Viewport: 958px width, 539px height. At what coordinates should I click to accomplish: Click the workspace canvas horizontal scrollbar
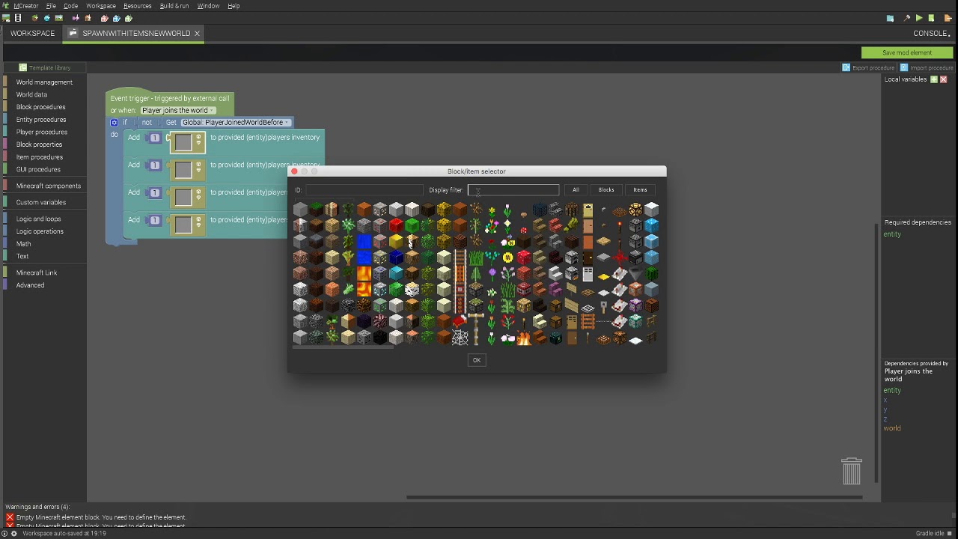click(635, 497)
